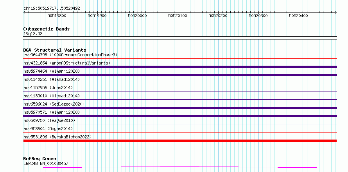
Task: Click the thin red line under esv3644798
Action: 180,59
